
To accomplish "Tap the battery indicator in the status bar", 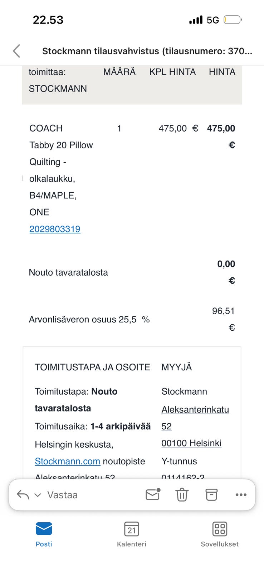I will (233, 20).
